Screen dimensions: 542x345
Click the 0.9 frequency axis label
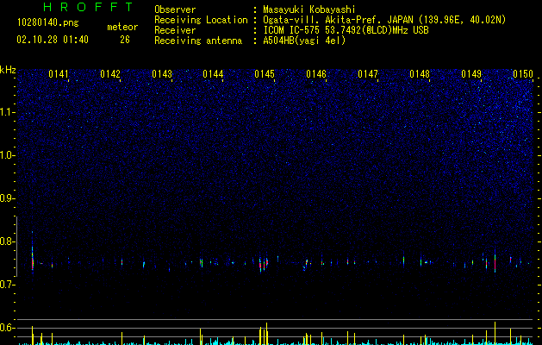click(7, 198)
